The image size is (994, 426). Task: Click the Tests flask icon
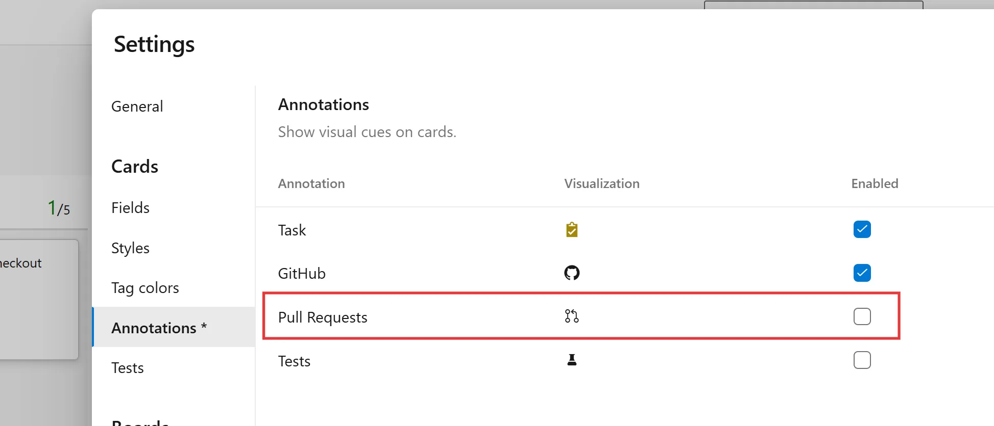click(572, 360)
